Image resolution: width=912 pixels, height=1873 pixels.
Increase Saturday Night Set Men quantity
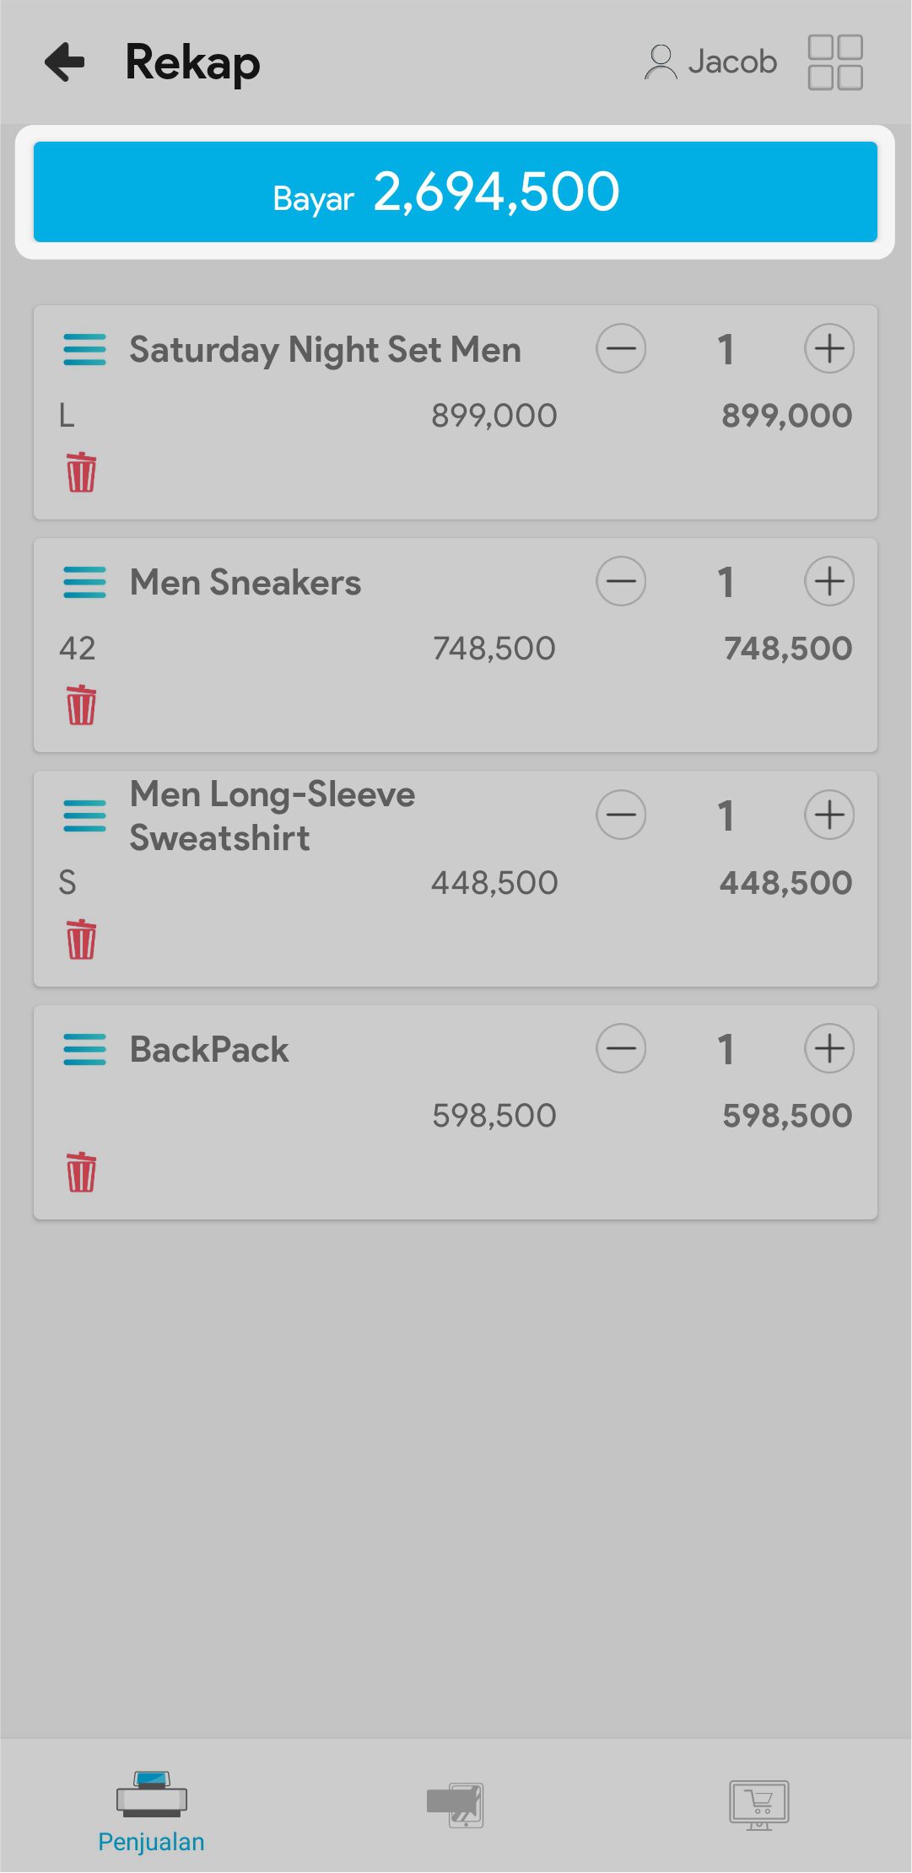tap(828, 349)
